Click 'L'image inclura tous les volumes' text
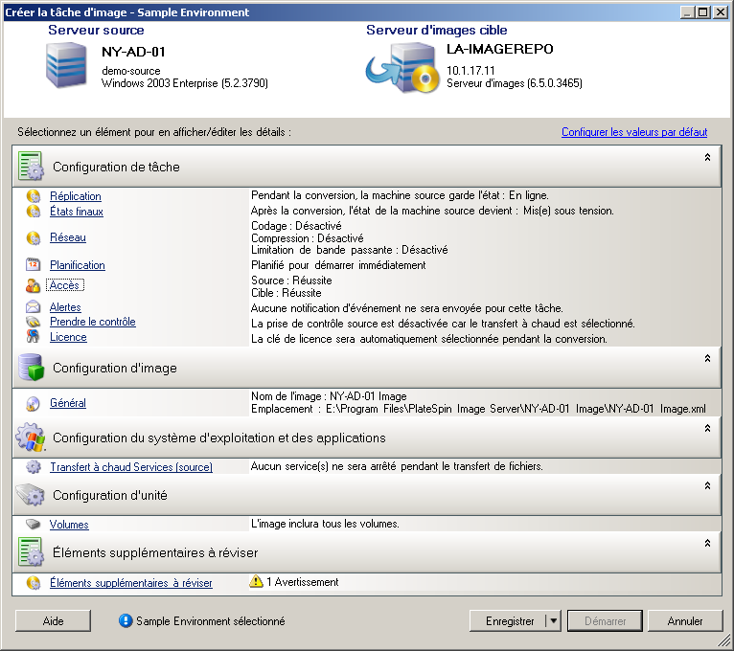The height and width of the screenshot is (651, 734). [326, 524]
